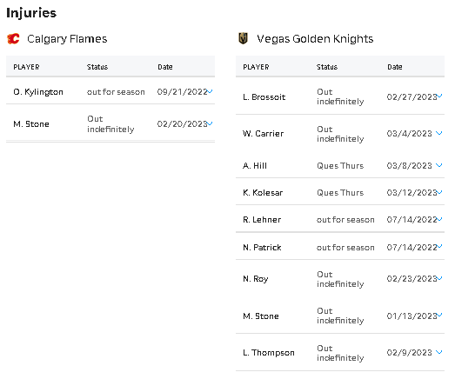Image resolution: width=455 pixels, height=379 pixels.
Task: Open the Calgary Flames team name link
Action: [67, 39]
